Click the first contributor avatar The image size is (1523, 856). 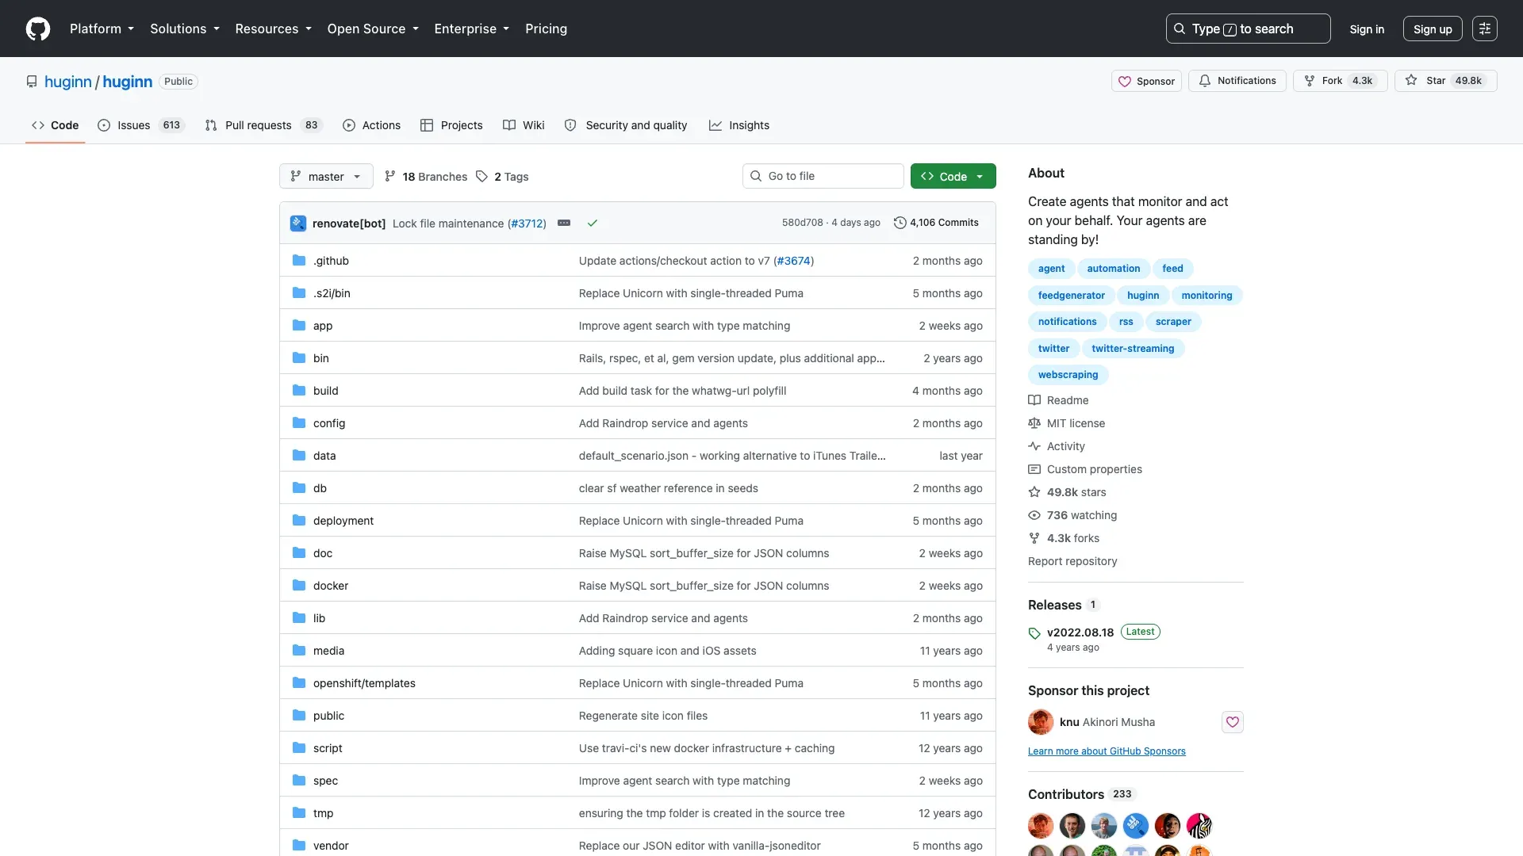(1041, 826)
